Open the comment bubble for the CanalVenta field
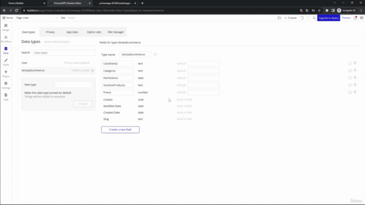365x205 pixels. (350, 63)
